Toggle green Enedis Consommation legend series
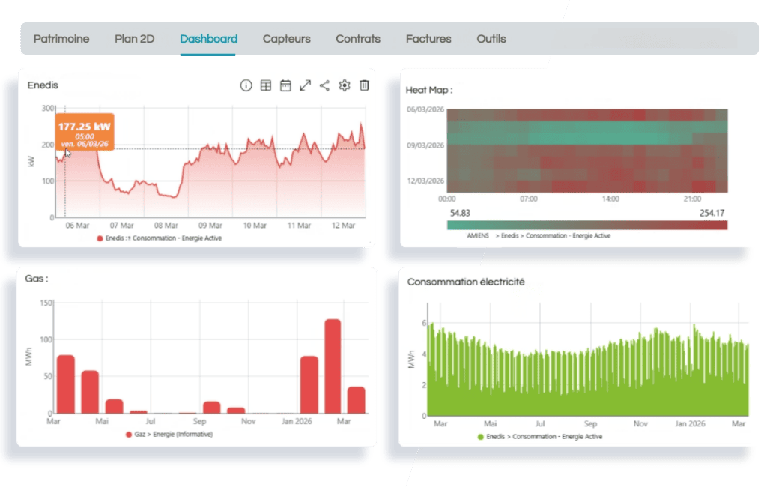767x487 pixels. tap(539, 436)
